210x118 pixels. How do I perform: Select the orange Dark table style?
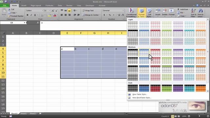point(200,88)
